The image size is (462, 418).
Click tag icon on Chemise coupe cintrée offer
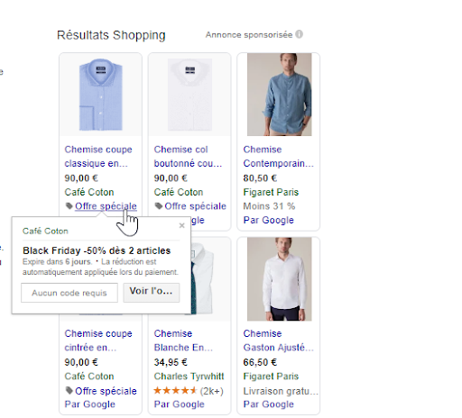click(x=69, y=390)
